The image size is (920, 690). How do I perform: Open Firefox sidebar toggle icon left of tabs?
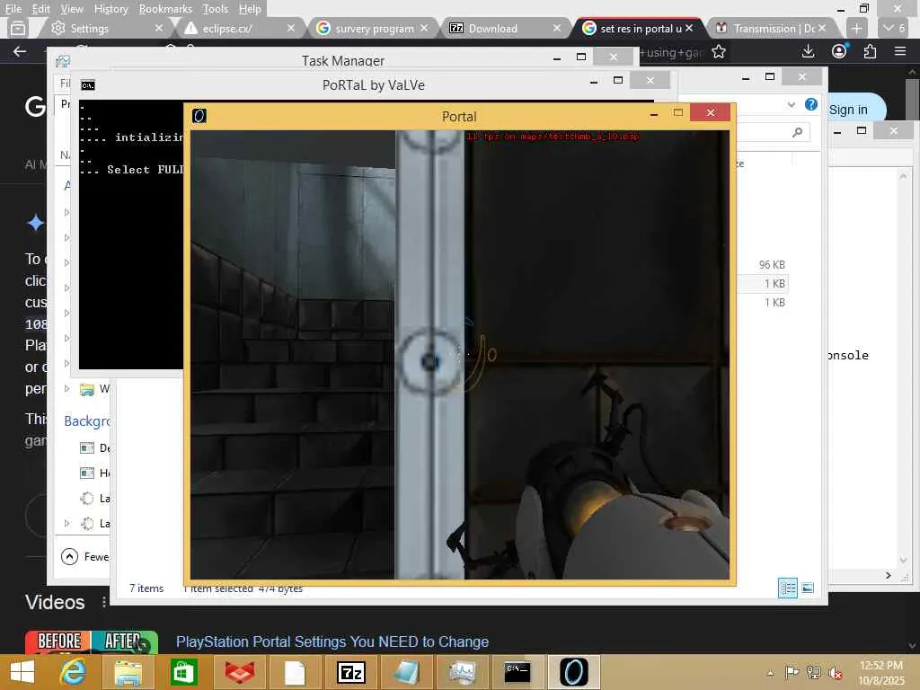pyautogui.click(x=18, y=28)
